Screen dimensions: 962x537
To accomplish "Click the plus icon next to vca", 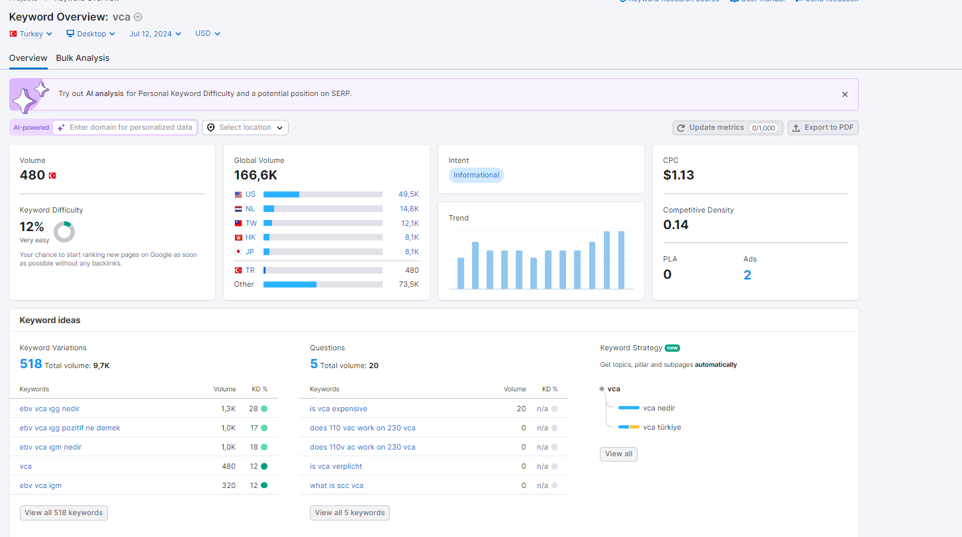I will pyautogui.click(x=138, y=17).
